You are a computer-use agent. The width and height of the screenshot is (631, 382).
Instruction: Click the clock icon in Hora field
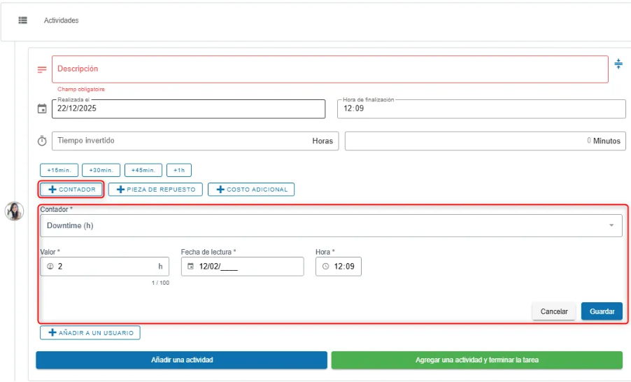coord(326,267)
